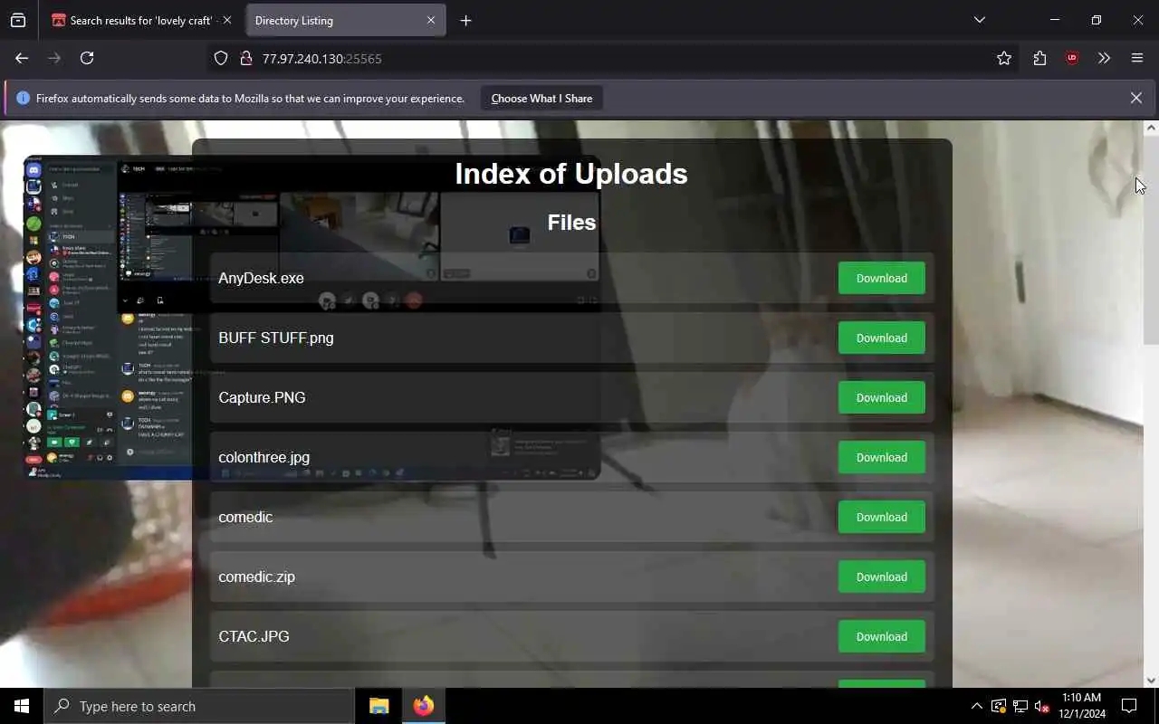Click the Index of Uploads heading
The image size is (1159, 724).
(x=571, y=173)
